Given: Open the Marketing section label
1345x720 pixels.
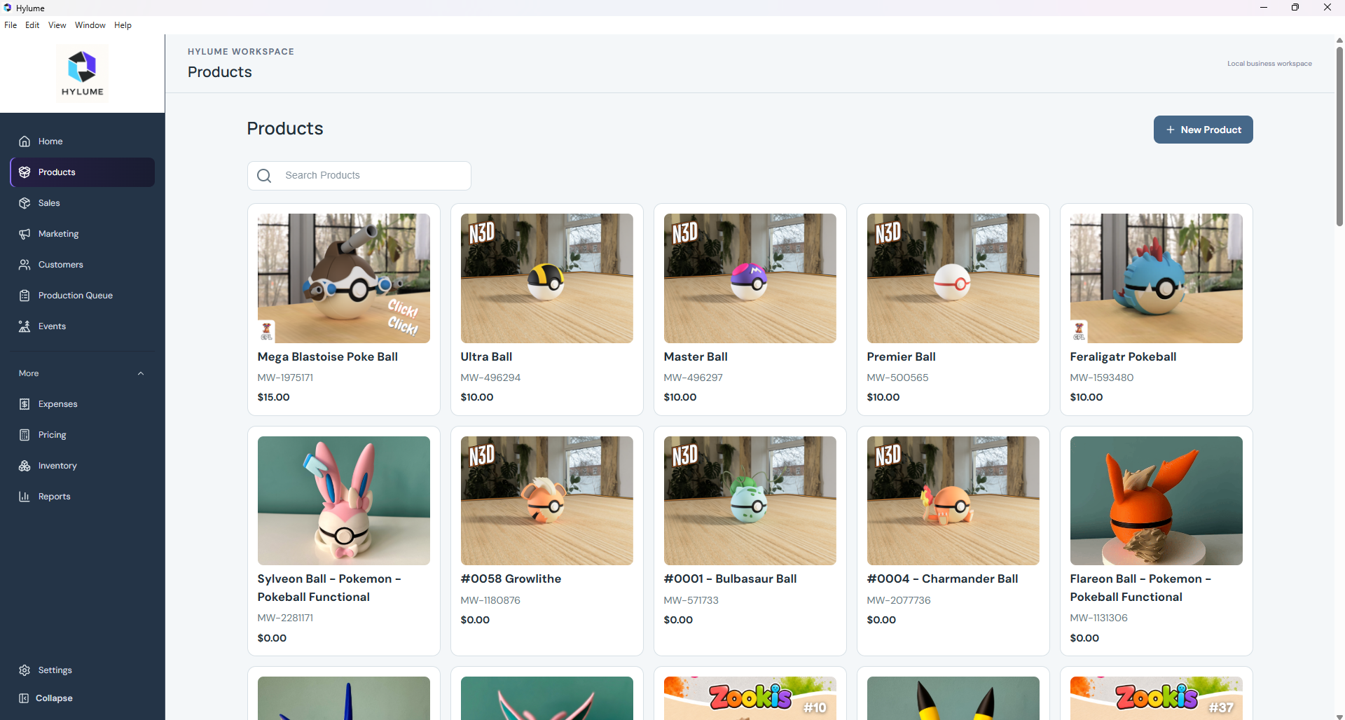Looking at the screenshot, I should [x=58, y=234].
